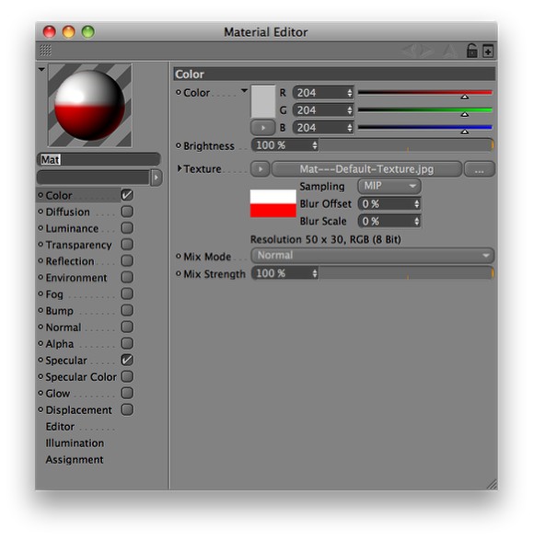Enable the Bump channel checkbox
534x540 pixels.
[127, 310]
